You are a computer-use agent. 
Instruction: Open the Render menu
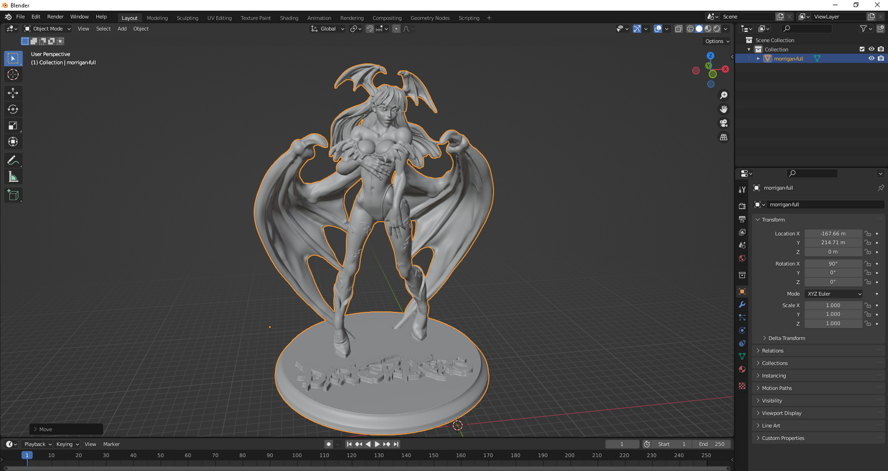click(55, 17)
